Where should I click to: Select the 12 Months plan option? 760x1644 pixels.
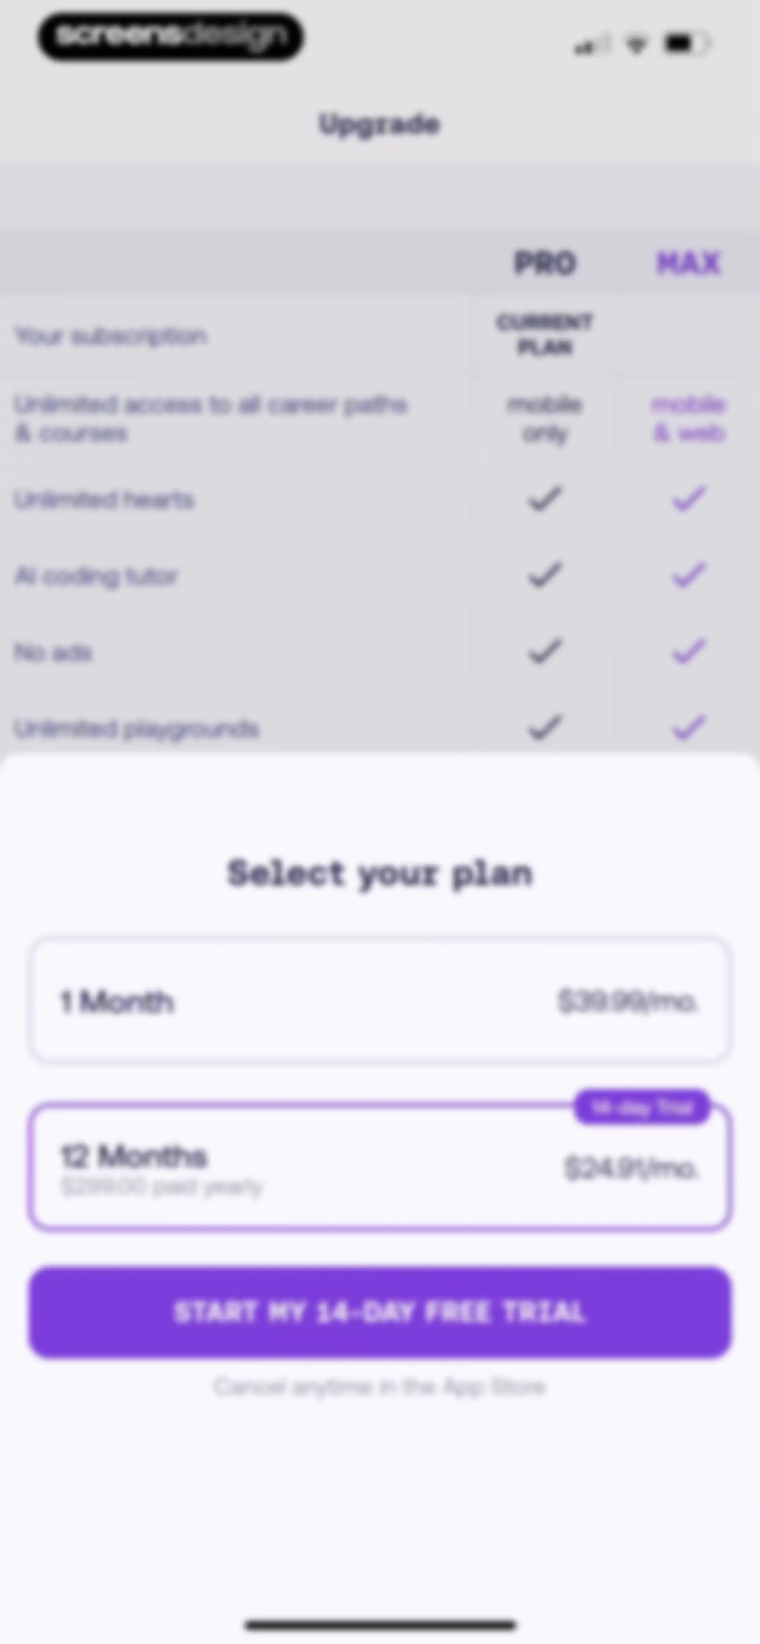380,1167
